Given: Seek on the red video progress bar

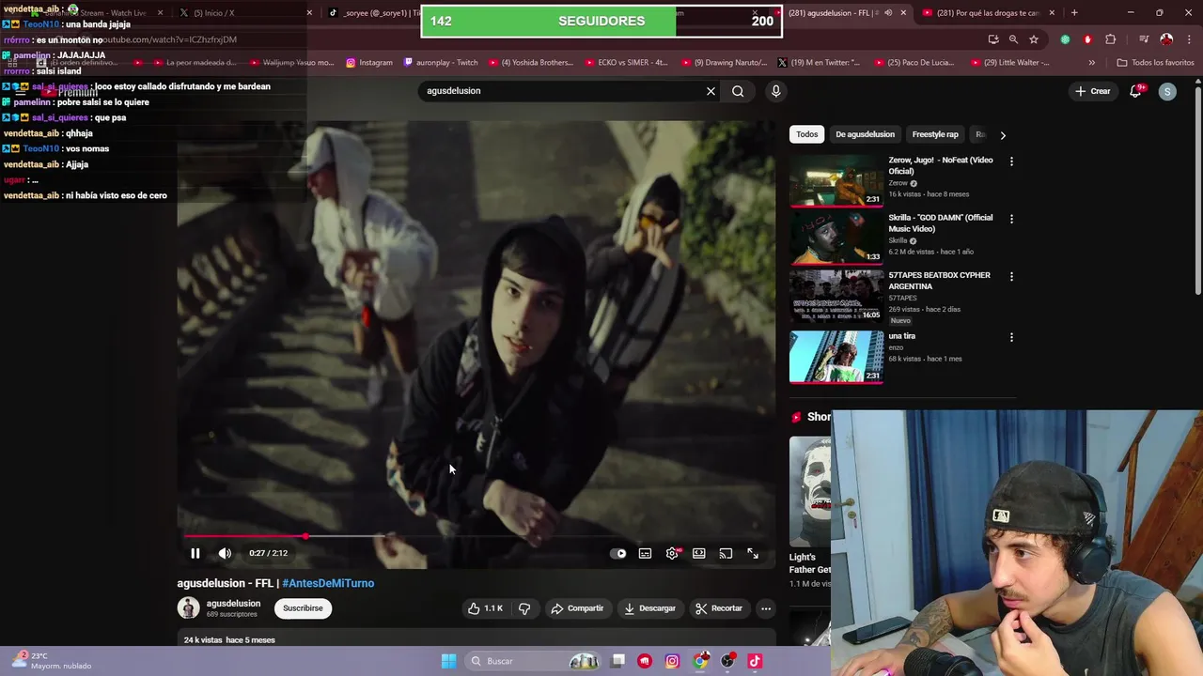Looking at the screenshot, I should click(x=477, y=537).
